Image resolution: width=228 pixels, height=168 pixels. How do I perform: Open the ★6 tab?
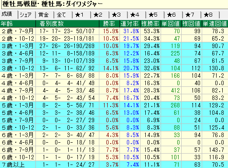[x=174, y=15]
